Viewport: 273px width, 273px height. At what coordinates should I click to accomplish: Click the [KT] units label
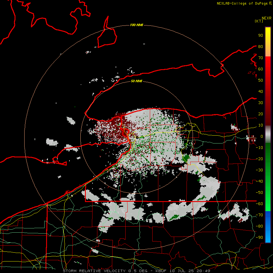point(259,21)
